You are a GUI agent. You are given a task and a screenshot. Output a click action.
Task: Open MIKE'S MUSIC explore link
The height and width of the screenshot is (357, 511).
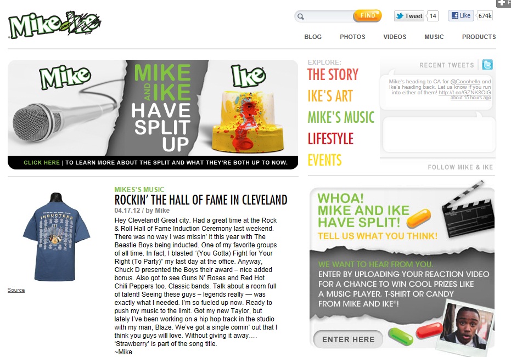click(341, 117)
